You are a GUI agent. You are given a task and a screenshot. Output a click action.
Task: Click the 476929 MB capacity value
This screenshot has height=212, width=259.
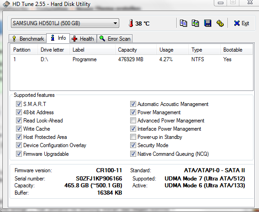pos(131,59)
